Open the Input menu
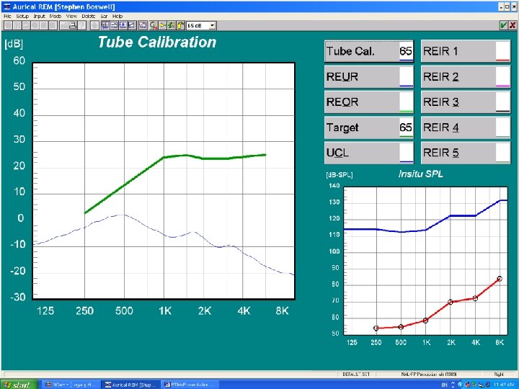This screenshot has width=519, height=389. [39, 16]
